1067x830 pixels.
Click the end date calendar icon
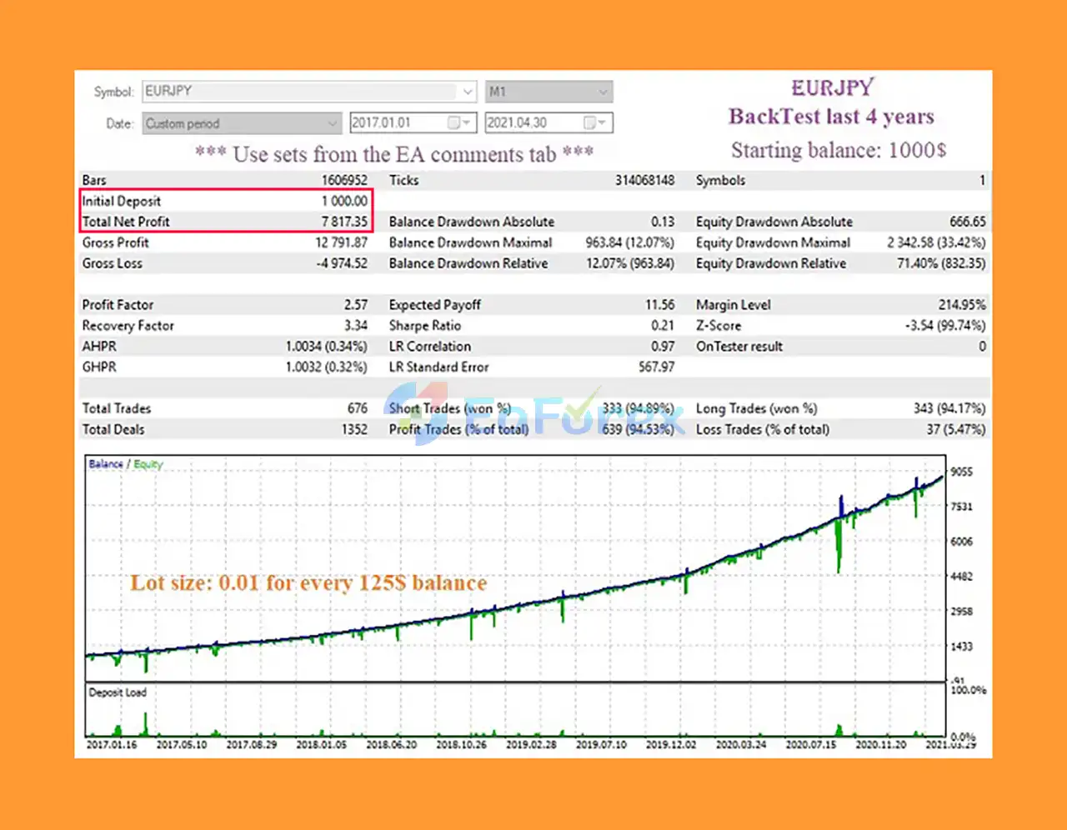pos(590,122)
